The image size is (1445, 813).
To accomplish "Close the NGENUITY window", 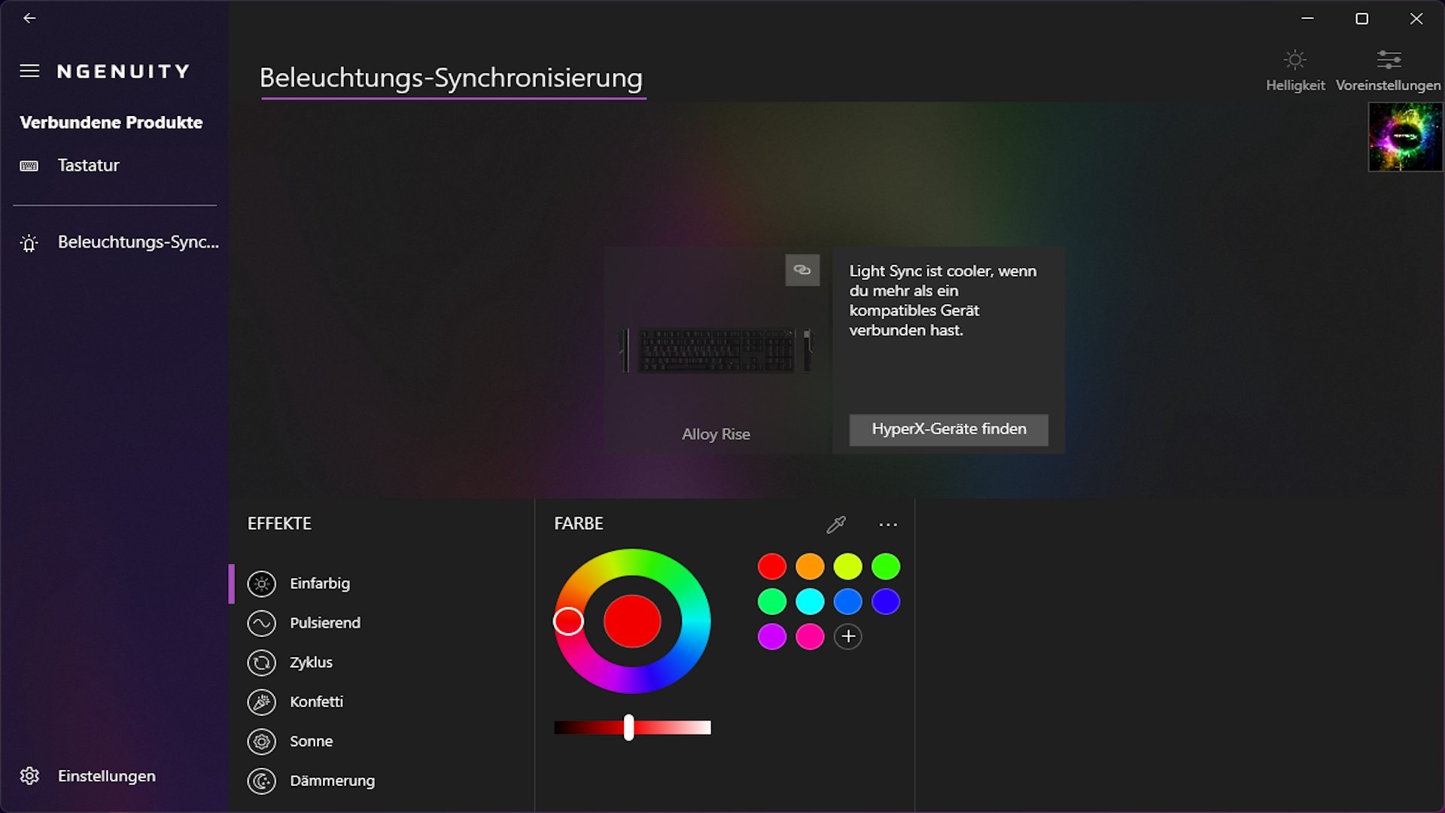I will (x=1416, y=19).
